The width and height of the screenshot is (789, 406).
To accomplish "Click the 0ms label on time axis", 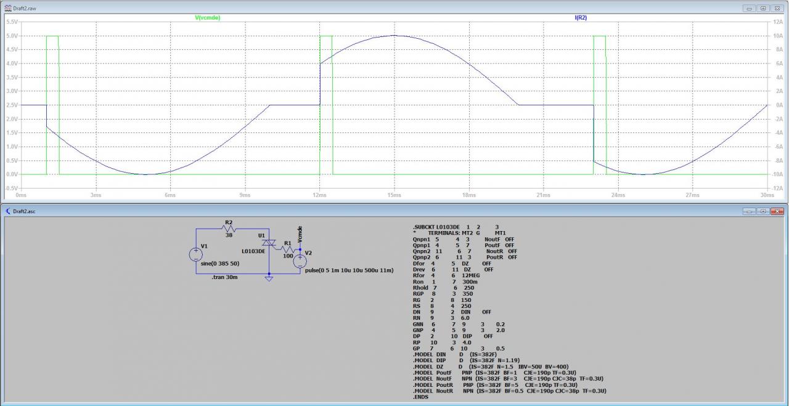I will point(21,195).
